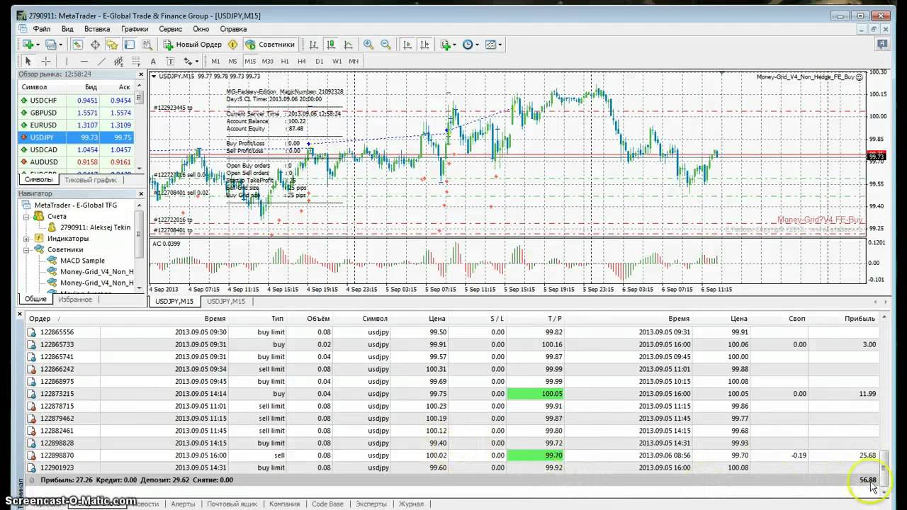Toggle the Market Watch window icon

click(77, 44)
